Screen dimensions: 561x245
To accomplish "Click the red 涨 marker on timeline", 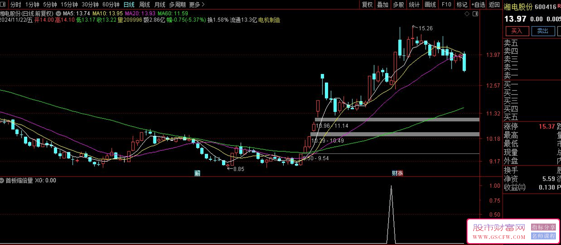I will pos(400,173).
